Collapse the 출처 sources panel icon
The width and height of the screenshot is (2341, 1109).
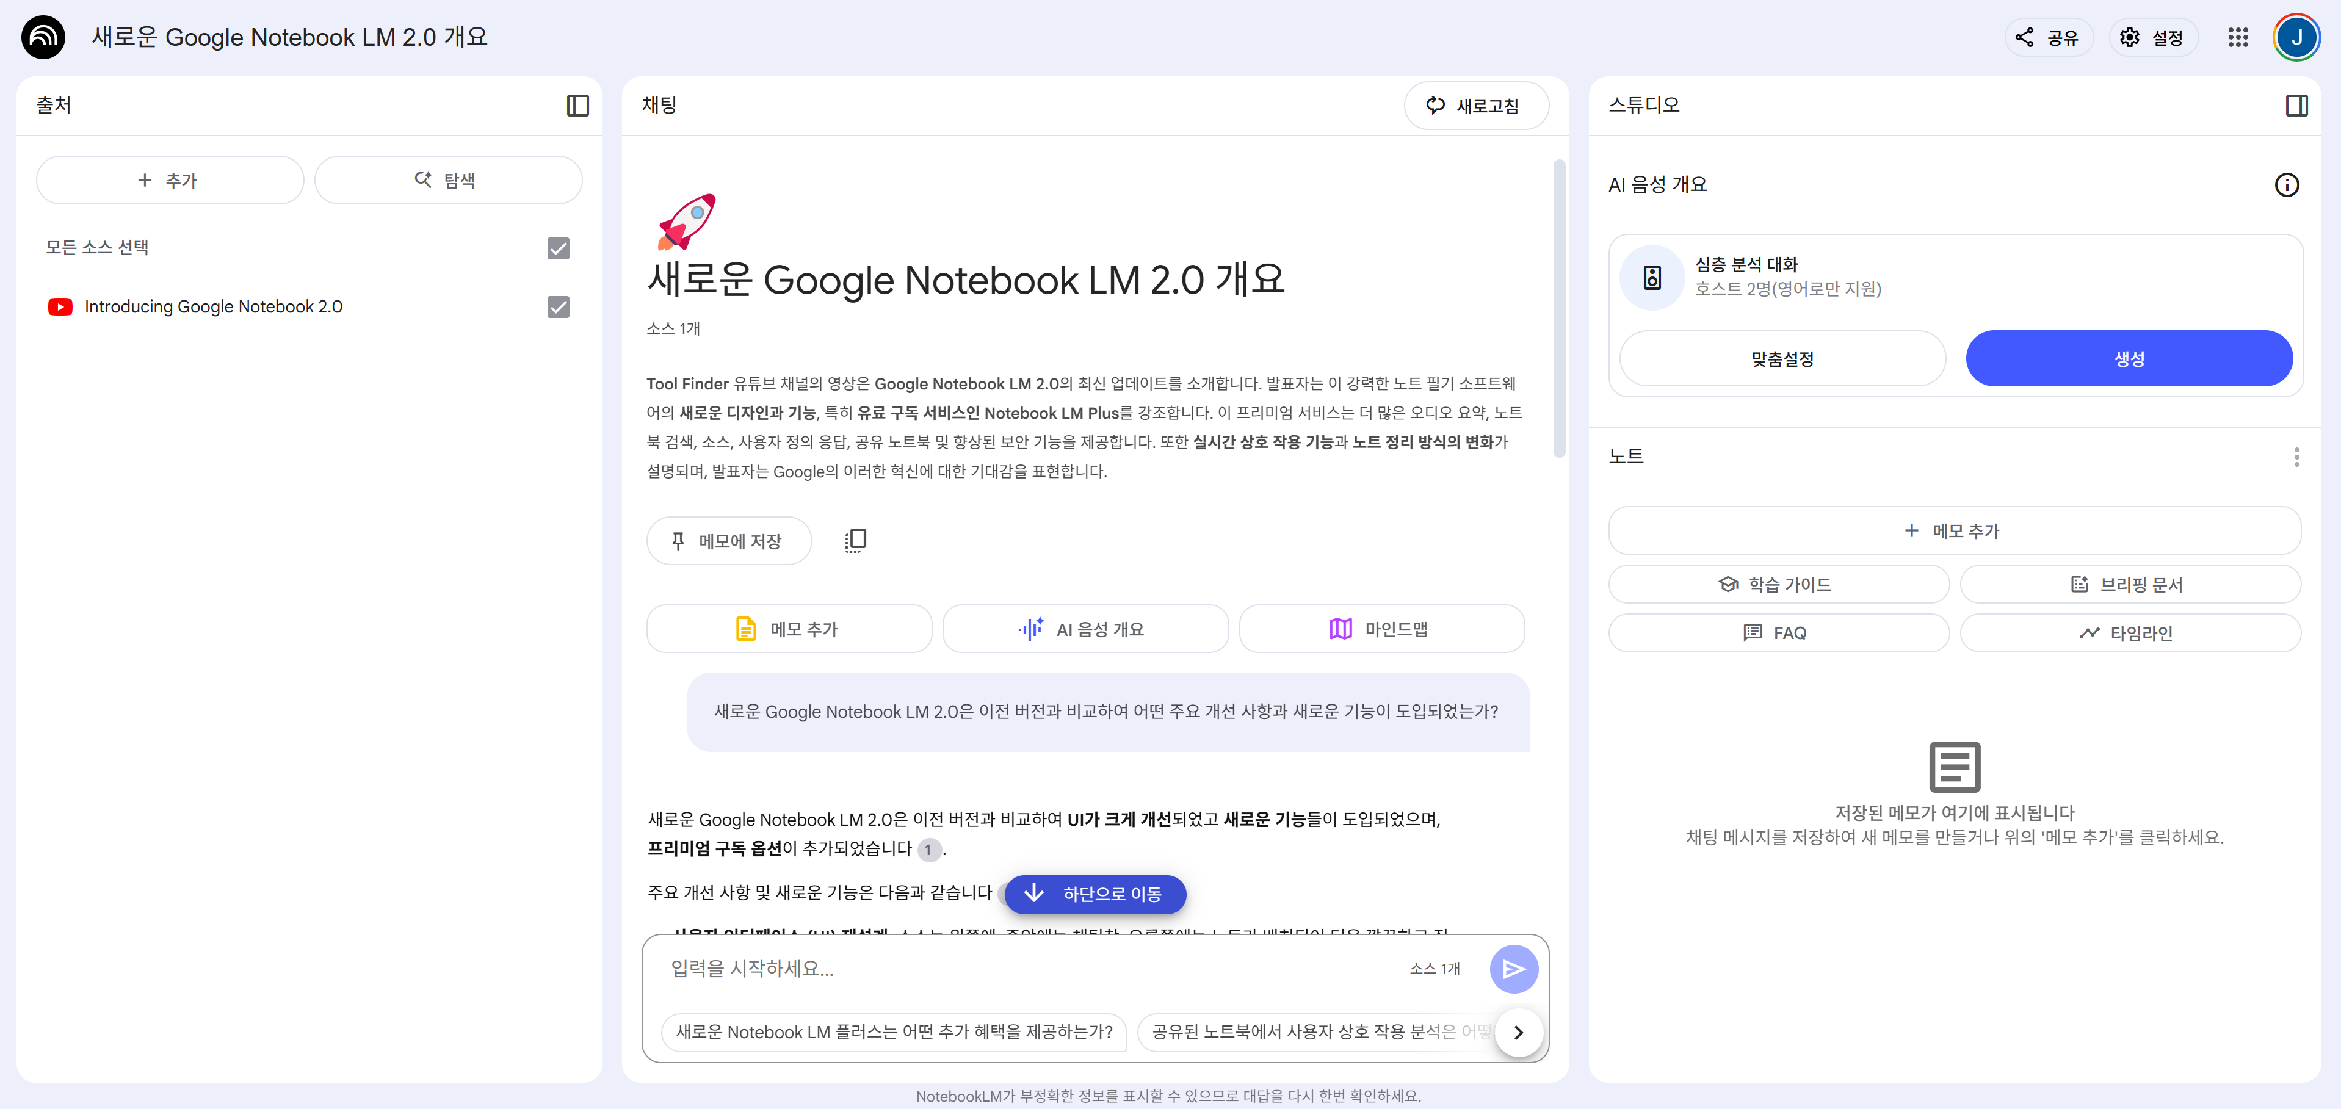[x=578, y=106]
